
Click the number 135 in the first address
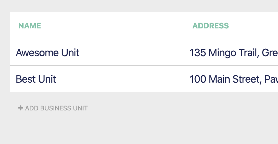tap(198, 53)
